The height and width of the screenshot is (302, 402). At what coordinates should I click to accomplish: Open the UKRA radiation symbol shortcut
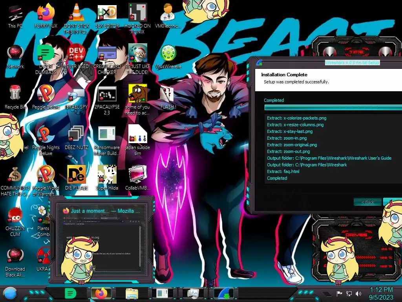[x=43, y=258]
